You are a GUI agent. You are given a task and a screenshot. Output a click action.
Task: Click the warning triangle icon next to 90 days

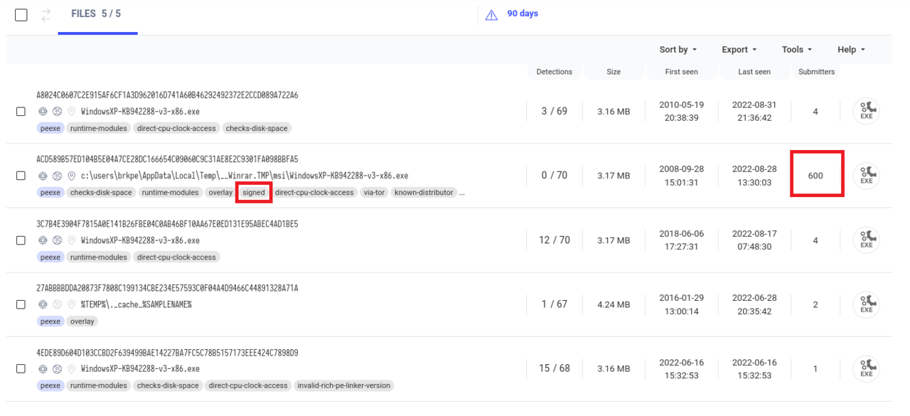(x=491, y=15)
